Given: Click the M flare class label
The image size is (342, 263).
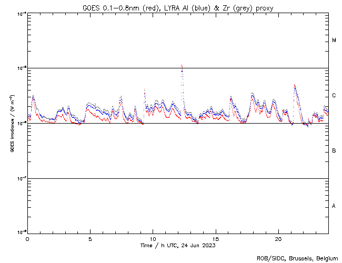Looking at the screenshot, I should pyautogui.click(x=334, y=41).
